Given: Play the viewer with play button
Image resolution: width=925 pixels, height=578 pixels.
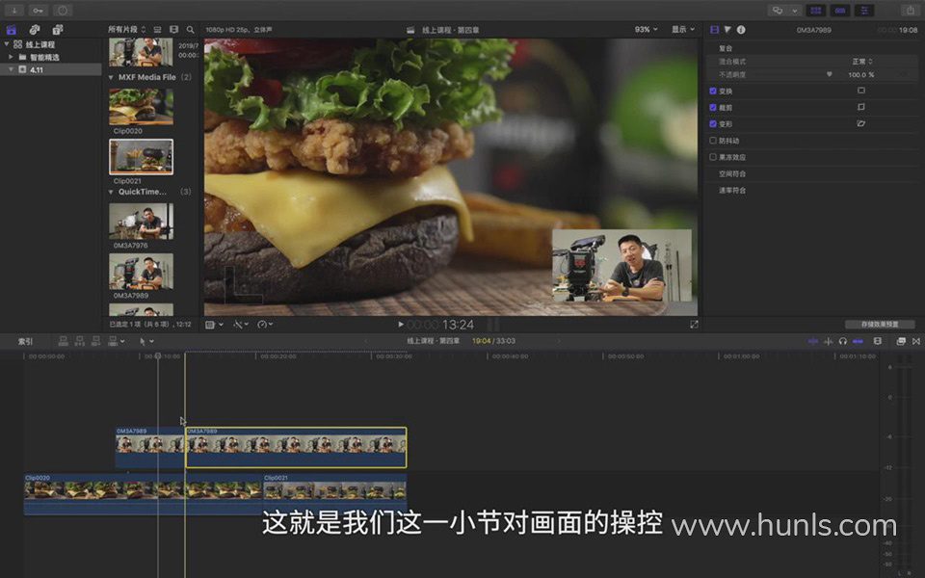Looking at the screenshot, I should click(x=401, y=325).
